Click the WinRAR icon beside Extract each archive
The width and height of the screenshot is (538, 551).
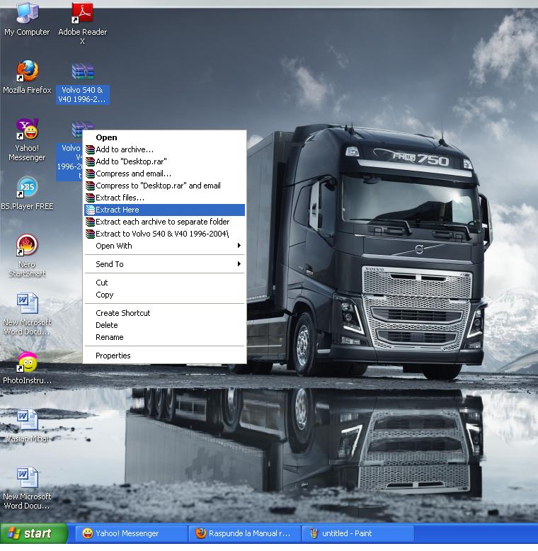coord(90,222)
